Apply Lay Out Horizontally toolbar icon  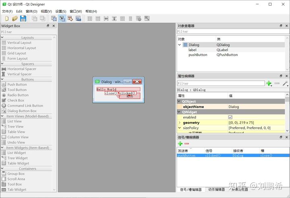pos(90,18)
